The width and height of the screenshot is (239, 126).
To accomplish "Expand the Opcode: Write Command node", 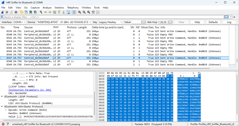I will pyautogui.click(x=6, y=110).
